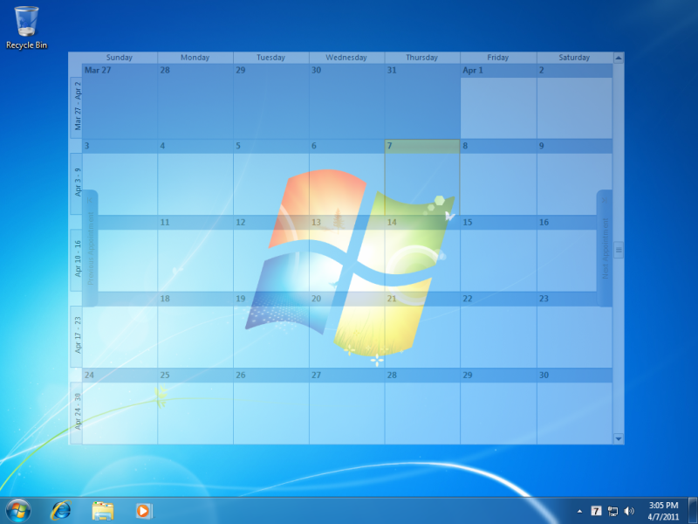Select the day cell numbered 2
The width and height of the screenshot is (698, 524).
[574, 101]
